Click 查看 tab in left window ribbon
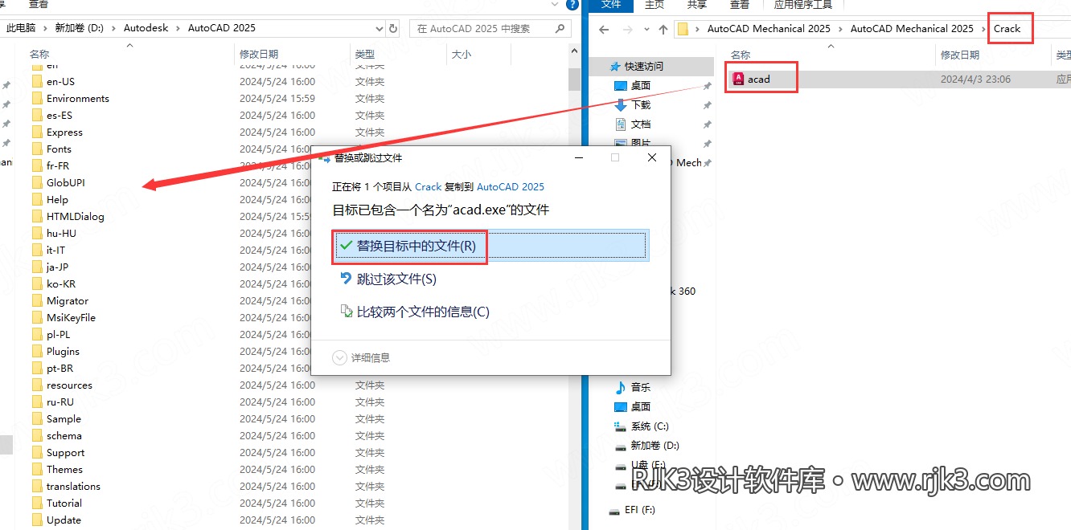1071x530 pixels. click(x=39, y=4)
